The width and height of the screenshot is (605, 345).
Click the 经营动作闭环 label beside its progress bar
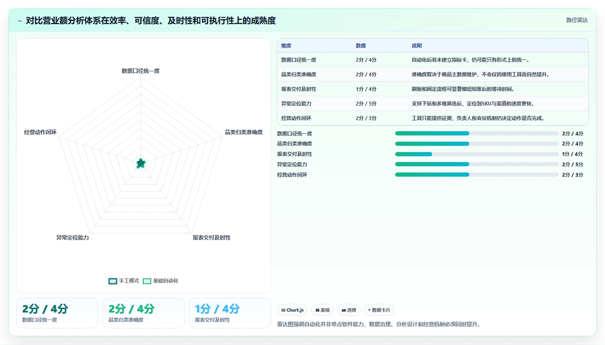click(292, 175)
